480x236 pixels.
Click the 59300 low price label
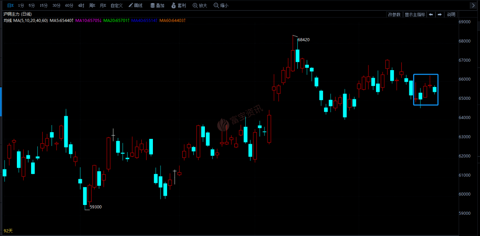96,207
